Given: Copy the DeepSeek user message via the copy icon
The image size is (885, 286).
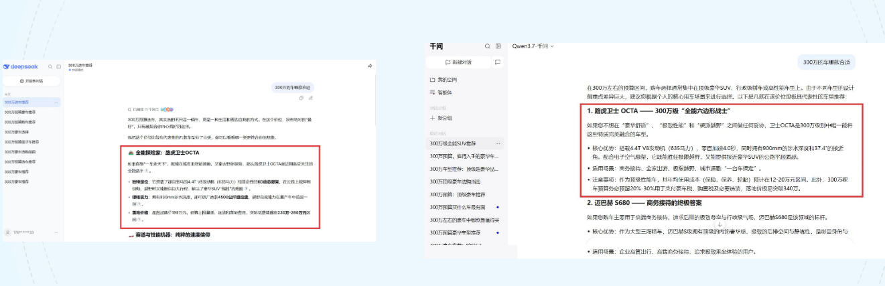Looking at the screenshot, I should (301, 98).
